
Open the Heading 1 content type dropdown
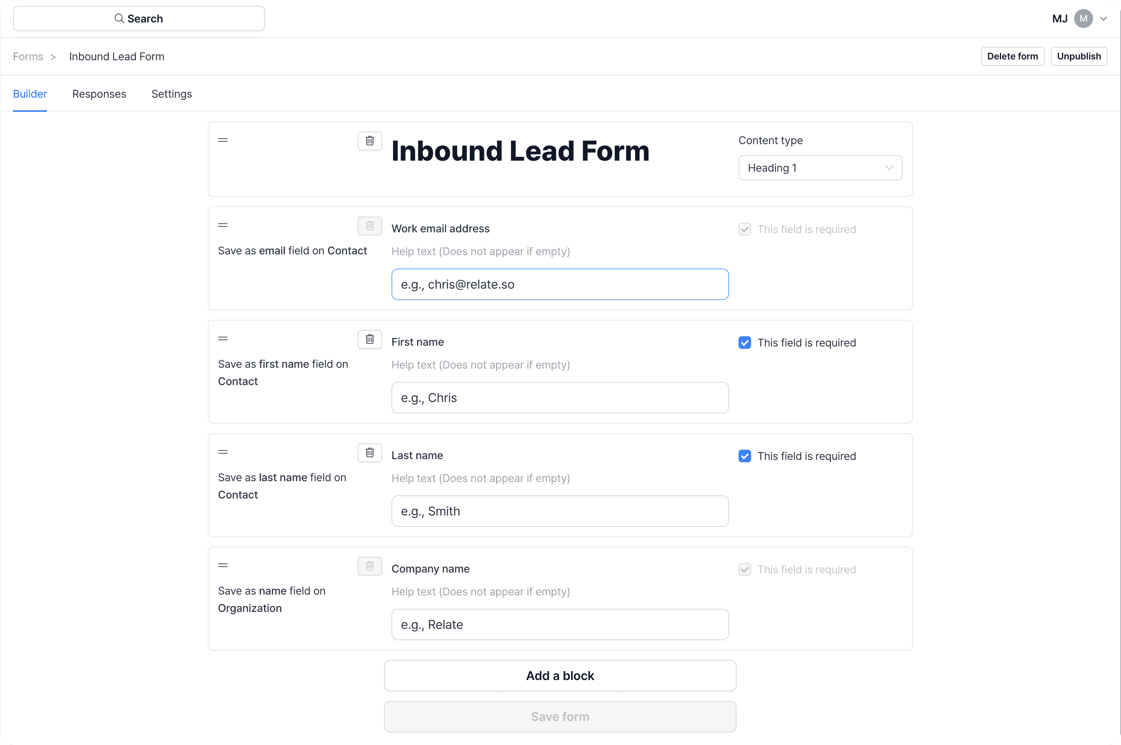820,168
